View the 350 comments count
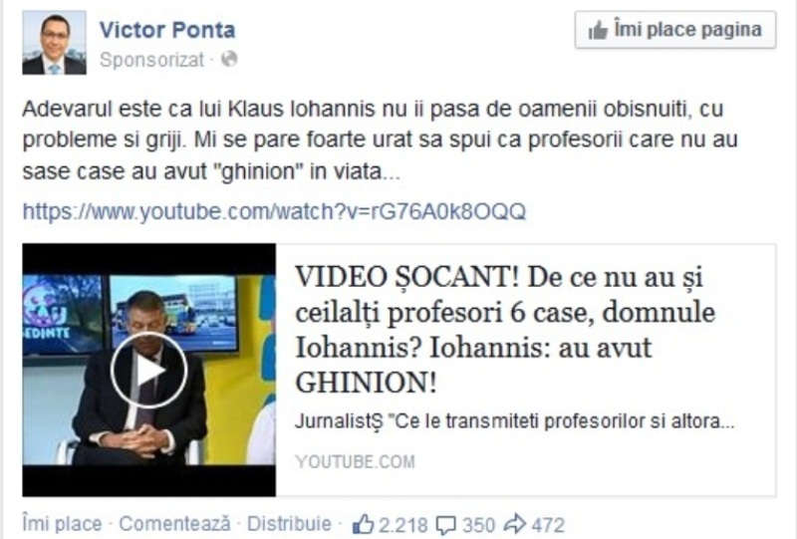 pos(478,525)
